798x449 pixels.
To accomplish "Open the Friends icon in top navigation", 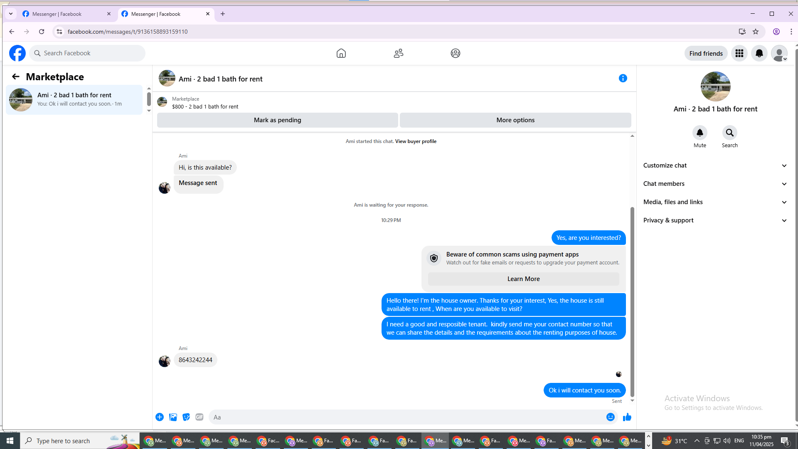I will coord(399,53).
